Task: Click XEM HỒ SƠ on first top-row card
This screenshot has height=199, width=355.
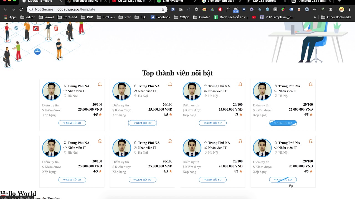Action: [72, 123]
